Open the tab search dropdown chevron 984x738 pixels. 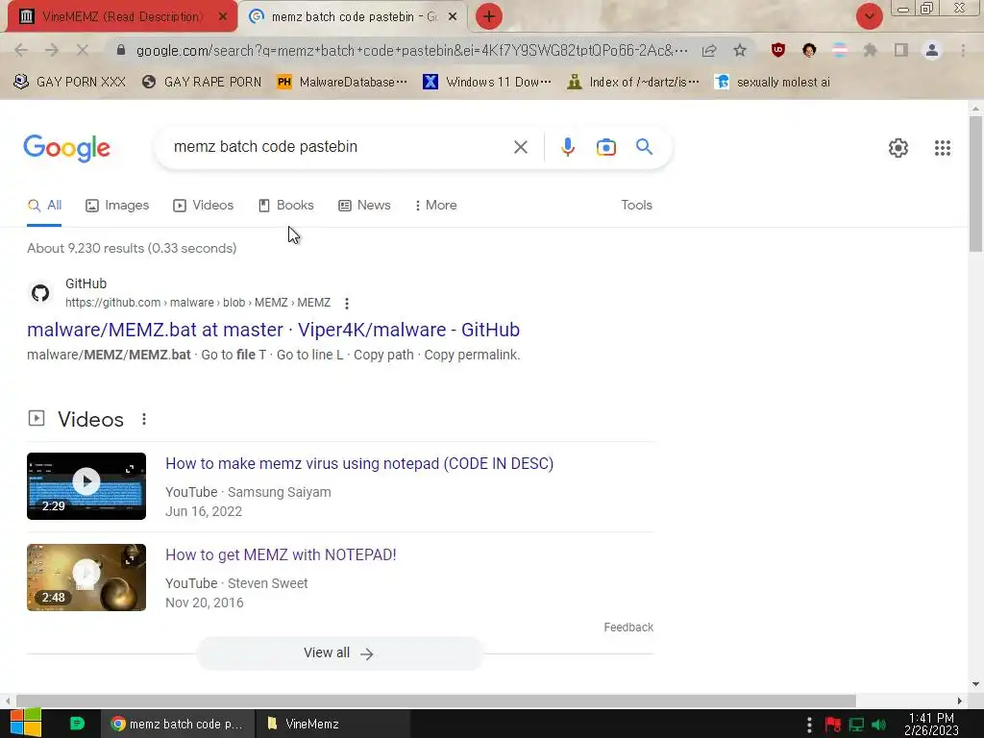869,16
